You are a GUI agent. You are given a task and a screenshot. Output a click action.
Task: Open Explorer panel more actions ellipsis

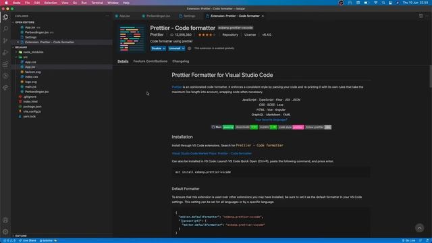pyautogui.click(x=107, y=16)
